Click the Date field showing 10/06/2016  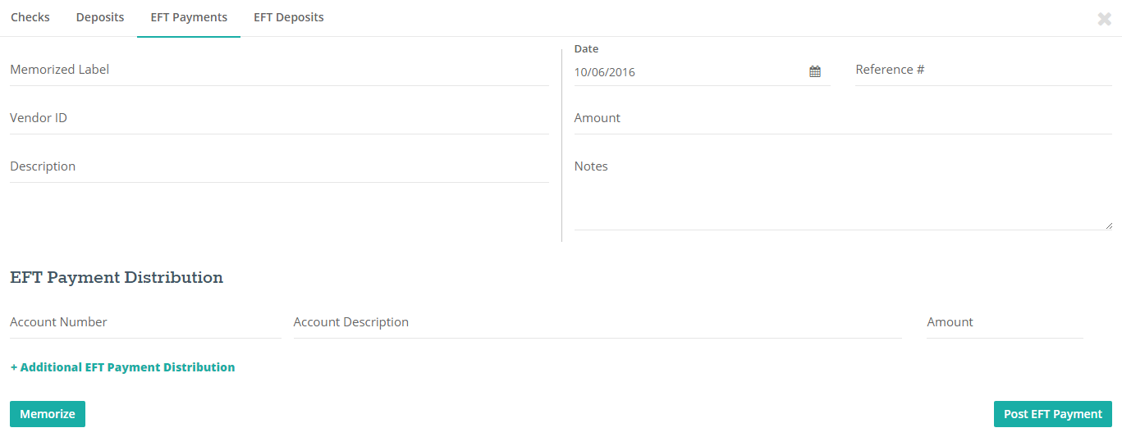click(689, 72)
